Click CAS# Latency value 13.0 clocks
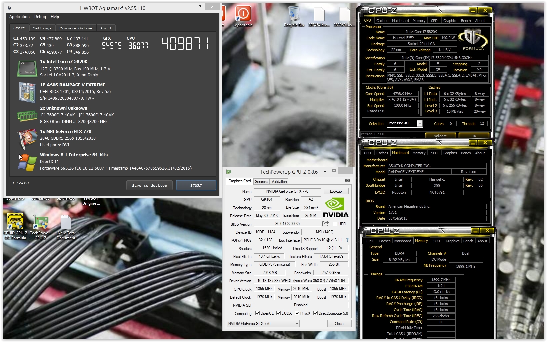This screenshot has height=342, width=547. pos(441,292)
